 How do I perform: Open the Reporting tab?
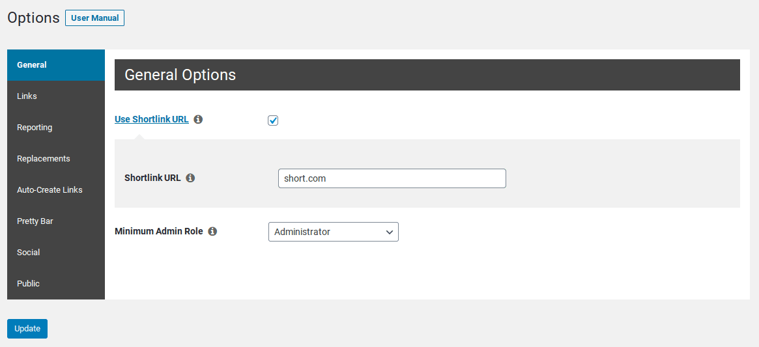[x=56, y=128]
